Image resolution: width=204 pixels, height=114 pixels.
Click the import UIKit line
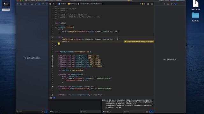click(x=60, y=23)
